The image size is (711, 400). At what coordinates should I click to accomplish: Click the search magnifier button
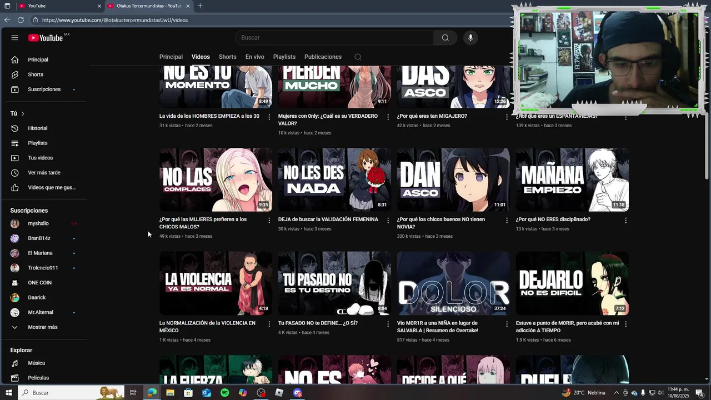pos(445,38)
